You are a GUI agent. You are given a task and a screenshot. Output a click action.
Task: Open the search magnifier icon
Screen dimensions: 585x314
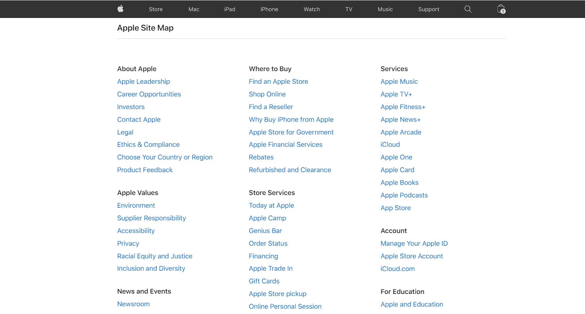(x=468, y=9)
